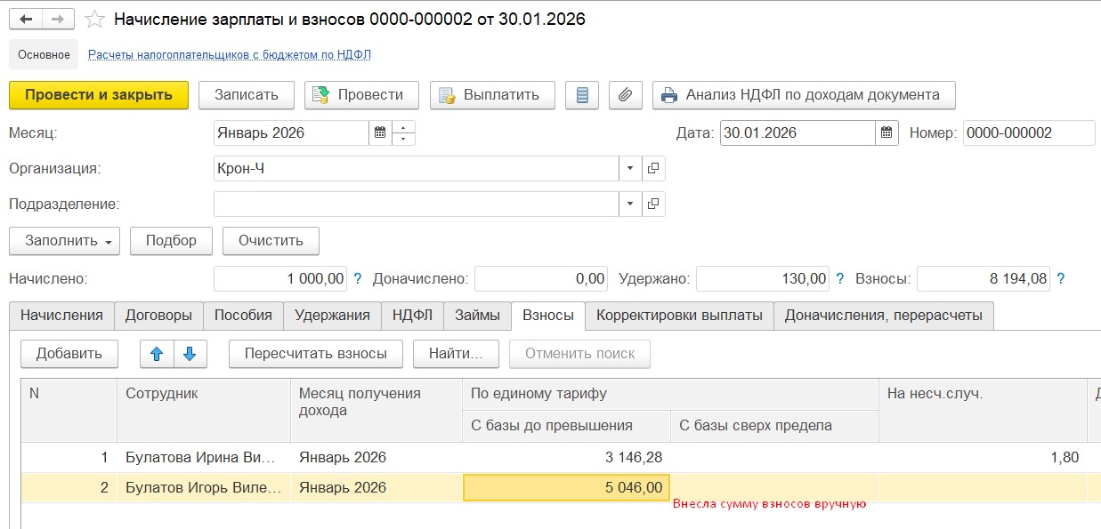The image size is (1101, 529).
Task: Open link Расчеты налогоплательщиков с бюджетом по НДФЛ
Action: tap(230, 54)
